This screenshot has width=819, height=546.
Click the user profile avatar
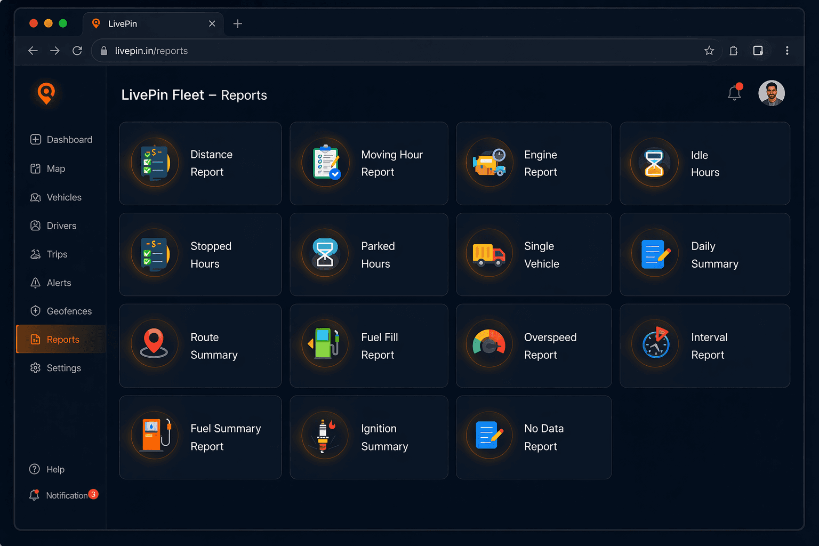coord(772,93)
